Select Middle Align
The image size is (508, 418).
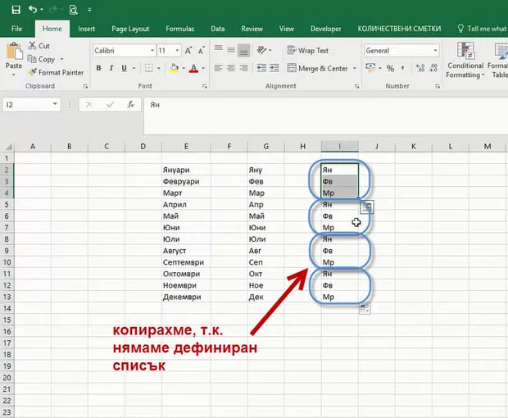point(231,50)
